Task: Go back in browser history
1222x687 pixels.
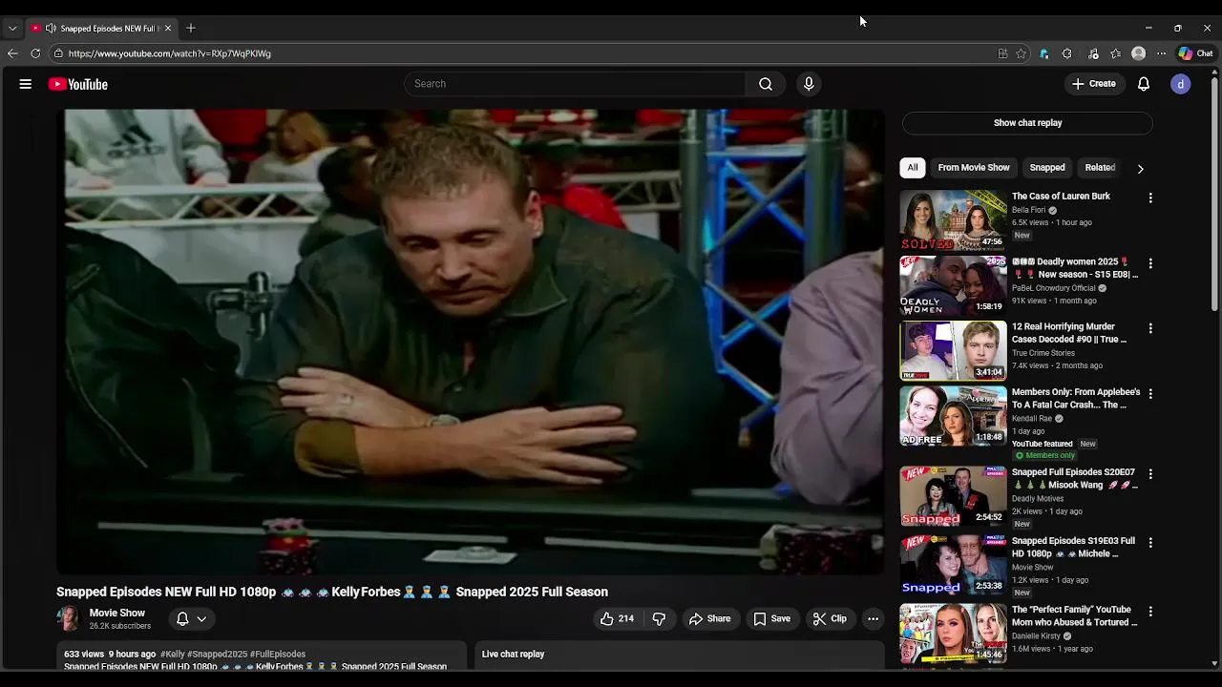Action: click(12, 53)
